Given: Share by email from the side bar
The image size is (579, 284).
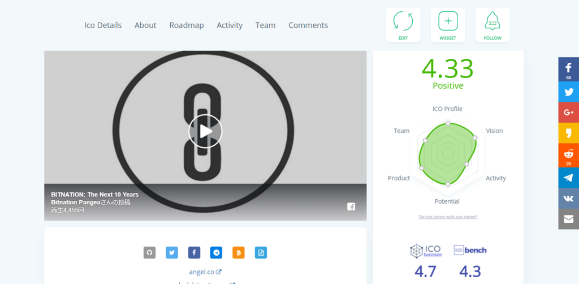Looking at the screenshot, I should point(569,219).
